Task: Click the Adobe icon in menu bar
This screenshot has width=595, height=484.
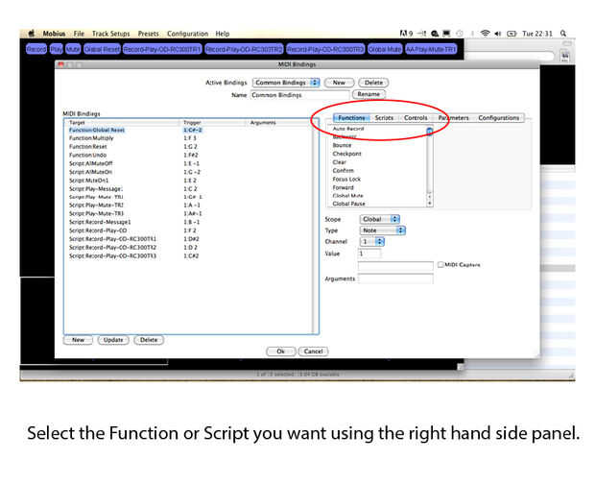Action: pos(406,34)
